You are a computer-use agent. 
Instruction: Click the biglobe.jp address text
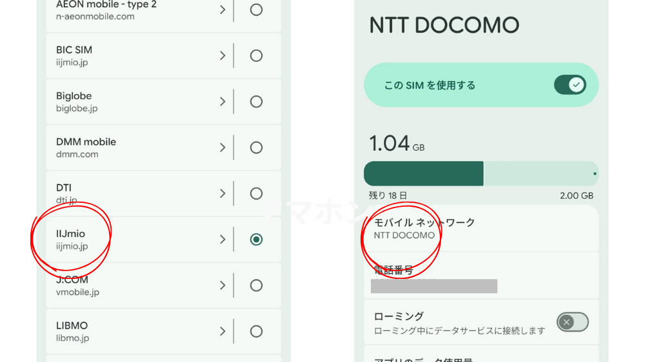tap(77, 108)
